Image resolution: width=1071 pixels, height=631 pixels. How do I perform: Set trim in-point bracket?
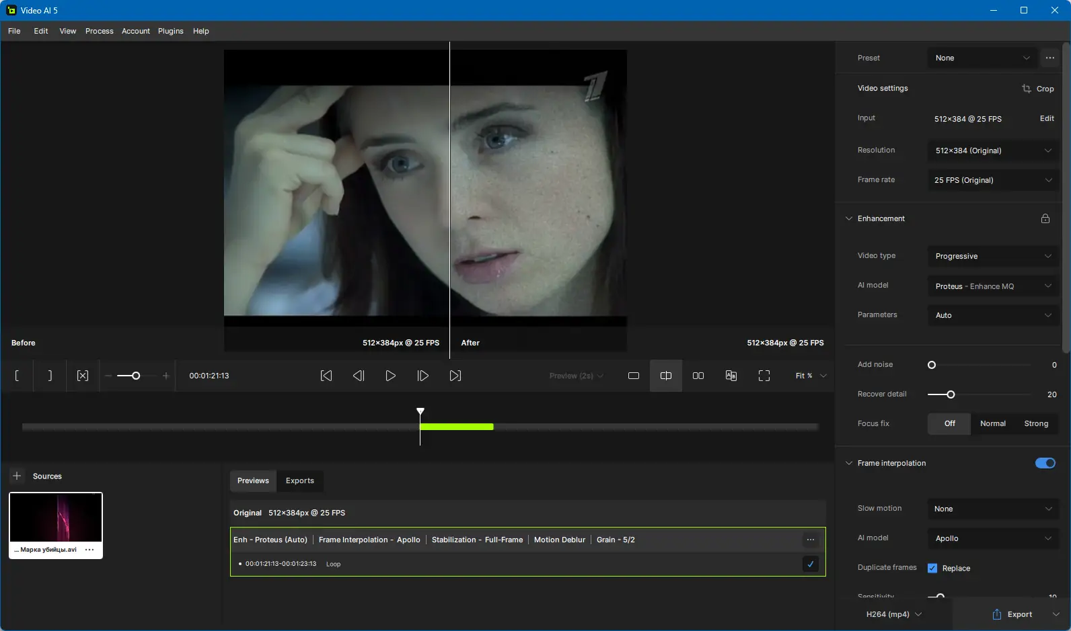17,376
